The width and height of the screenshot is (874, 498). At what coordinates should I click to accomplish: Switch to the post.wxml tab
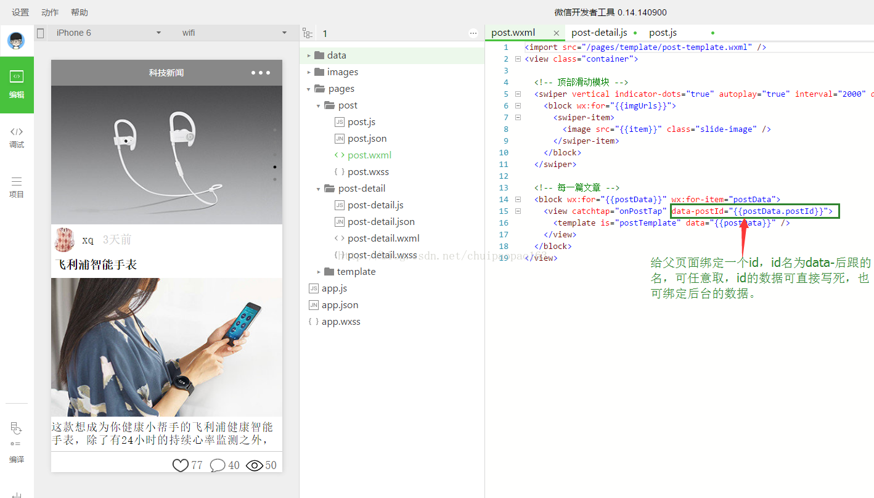click(513, 33)
